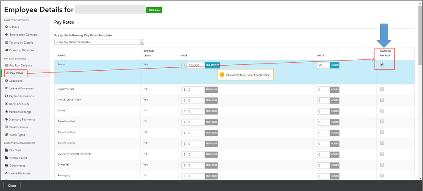Click the 'Pay Rates' page heading
Screen dimensions: 423x191
tap(64, 22)
